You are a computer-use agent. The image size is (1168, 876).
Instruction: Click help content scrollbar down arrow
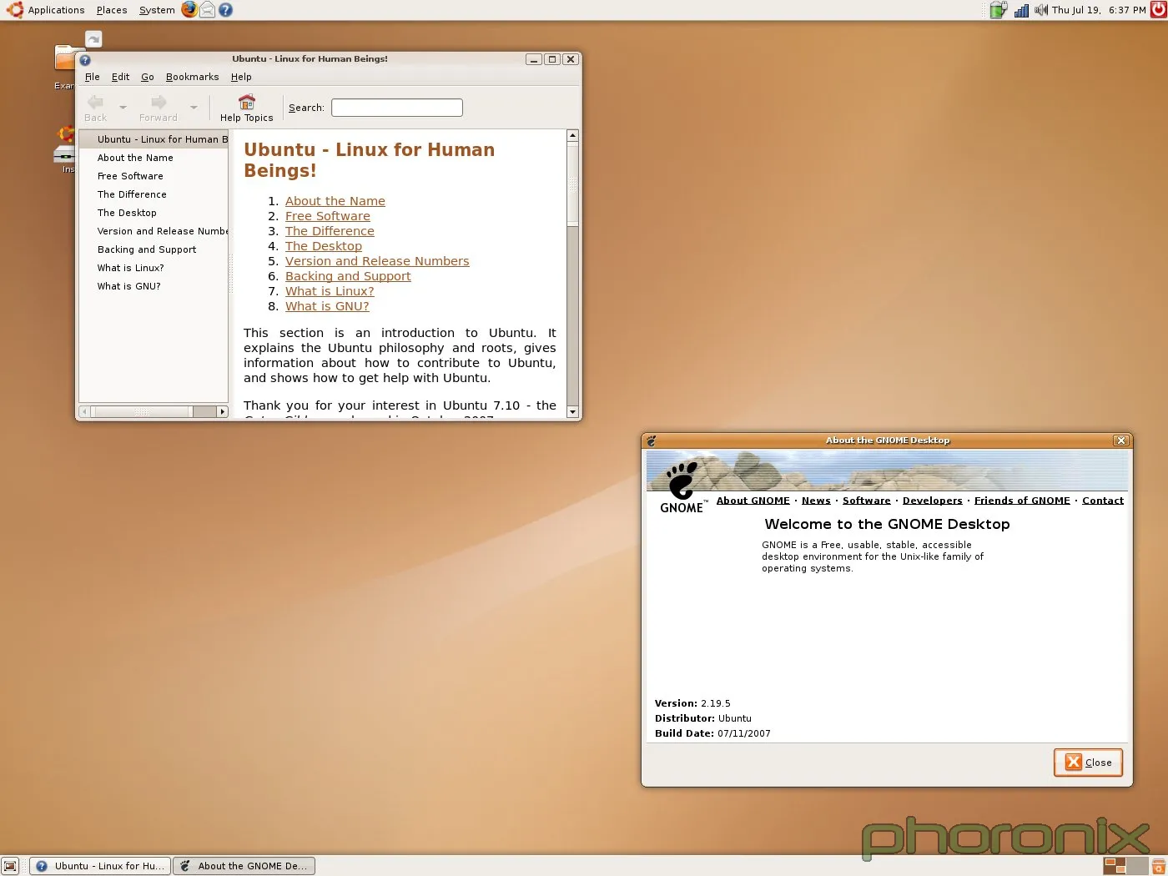pos(572,412)
